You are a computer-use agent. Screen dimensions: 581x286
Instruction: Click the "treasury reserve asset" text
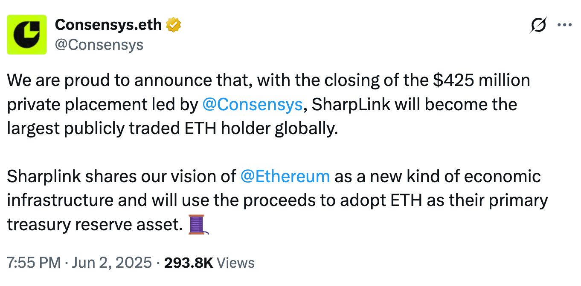point(95,225)
